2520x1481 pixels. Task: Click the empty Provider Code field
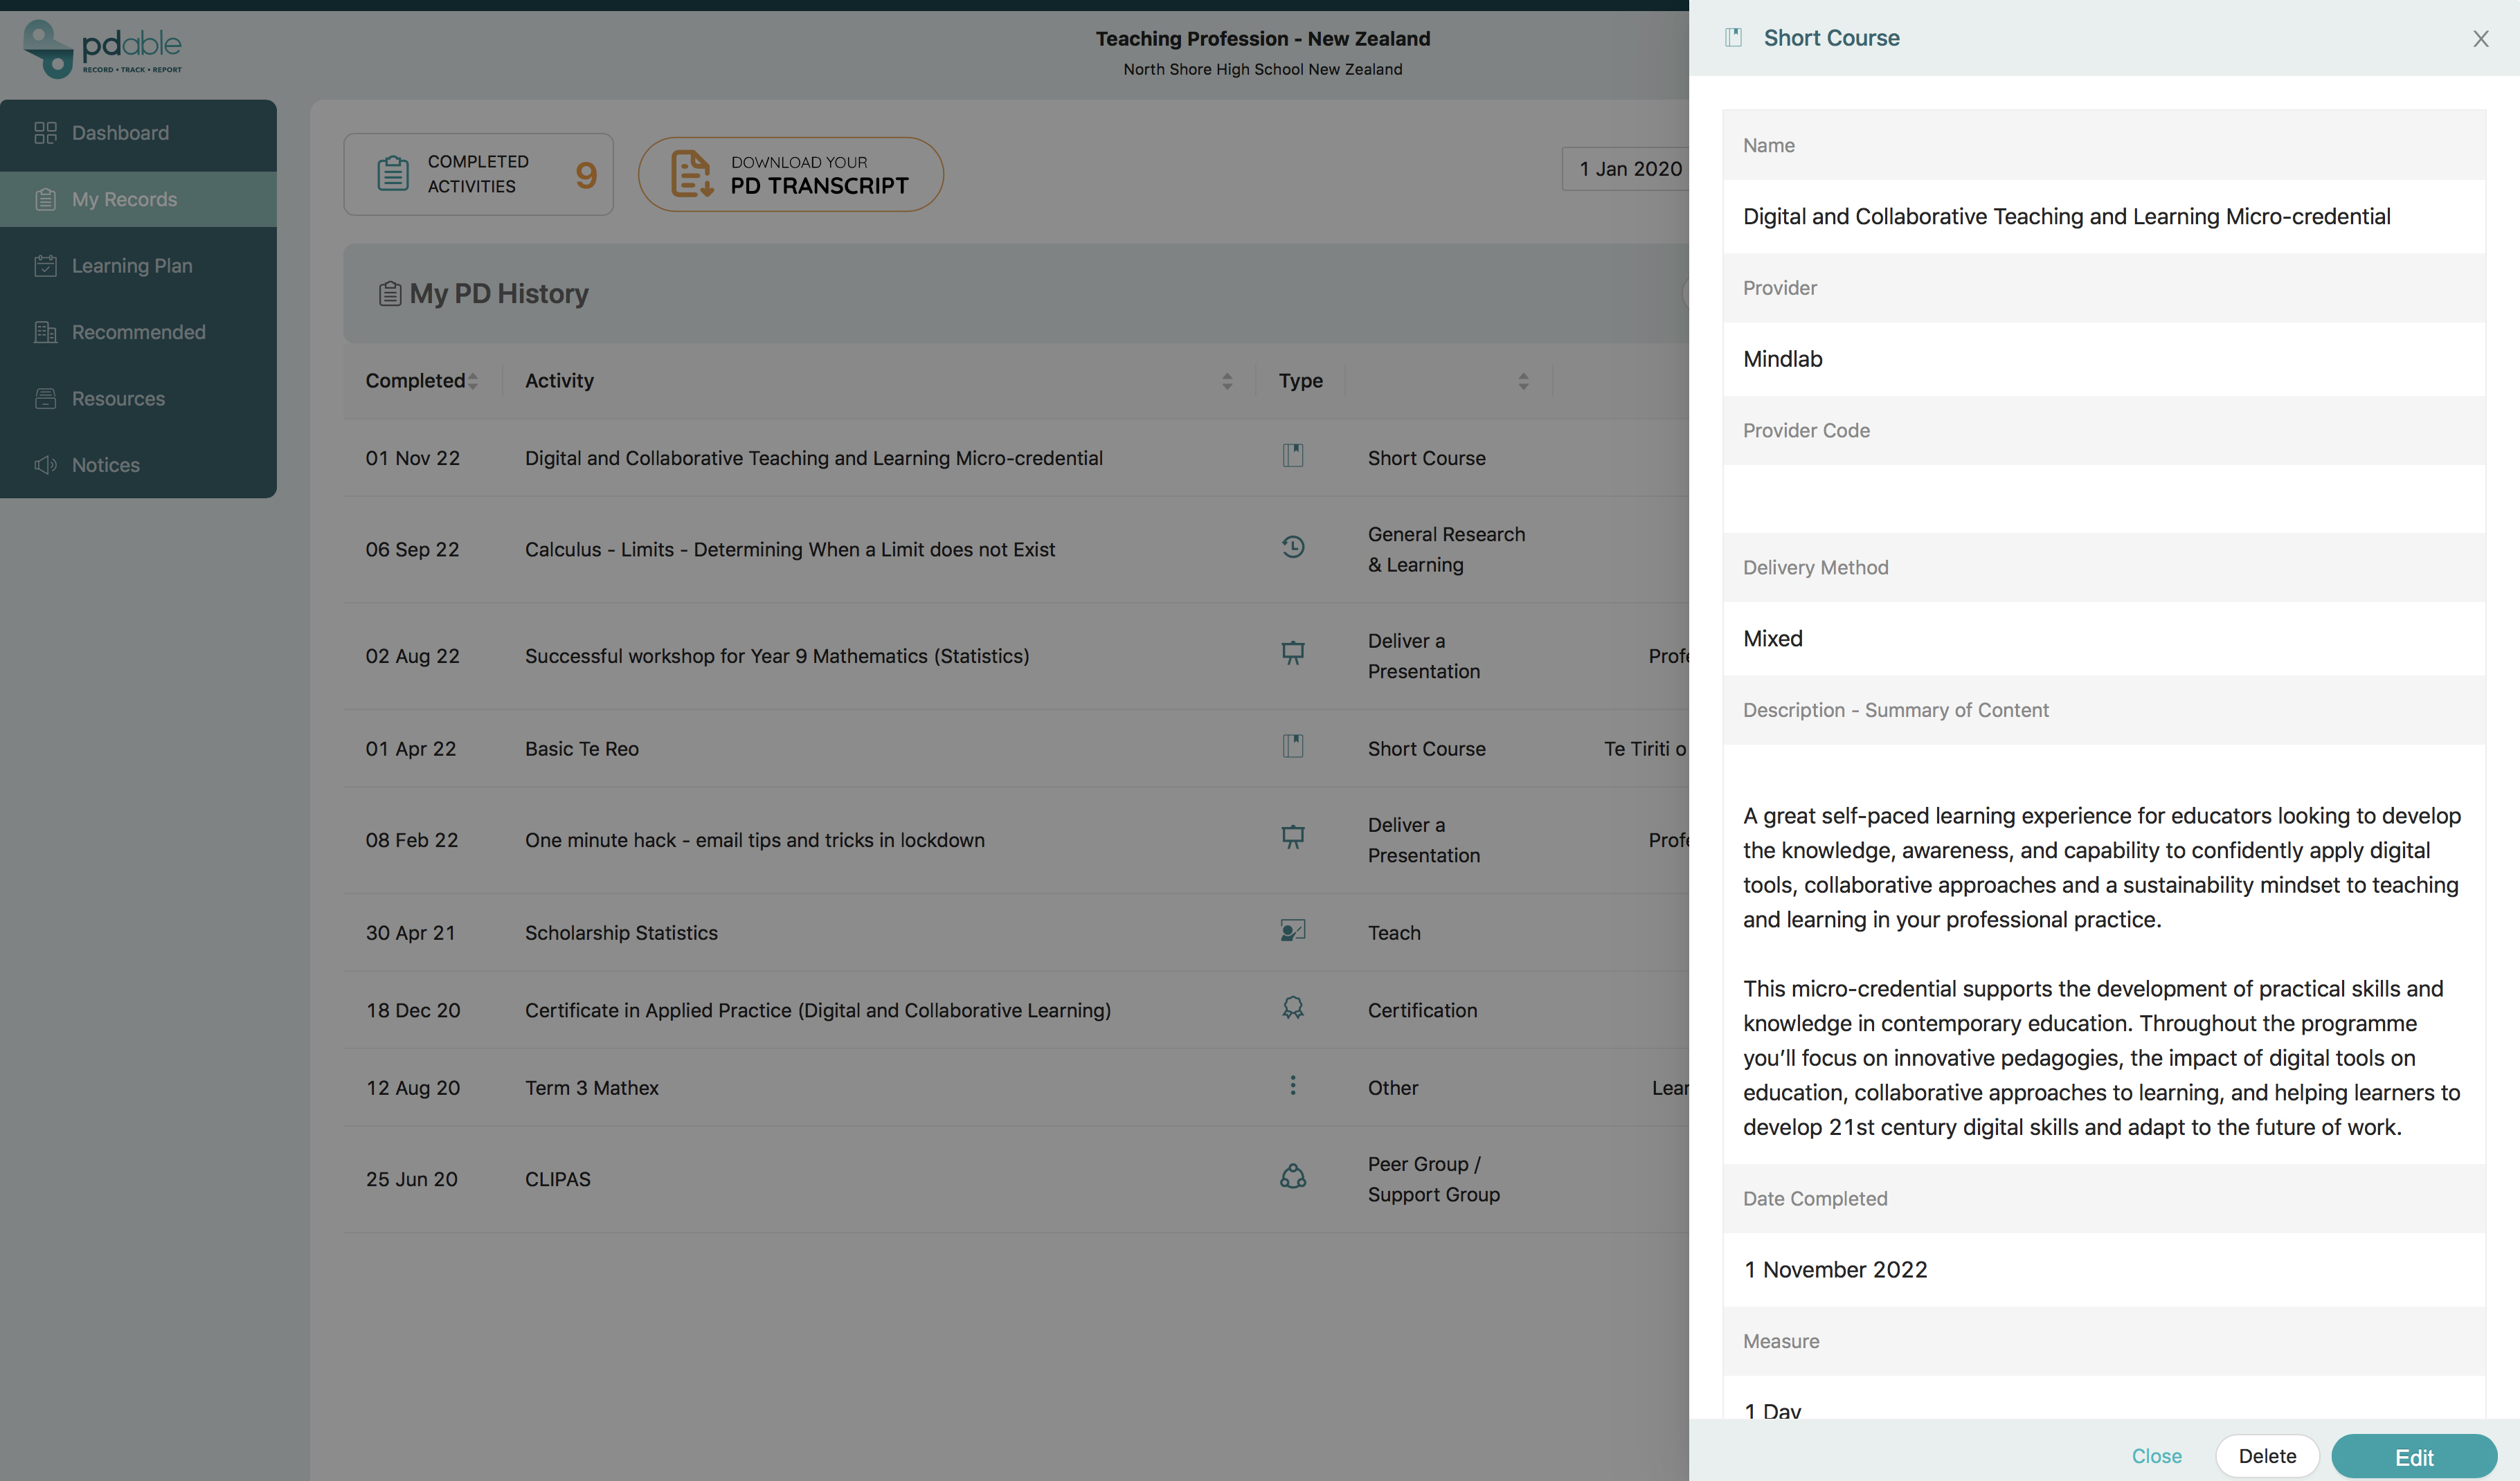2104,499
